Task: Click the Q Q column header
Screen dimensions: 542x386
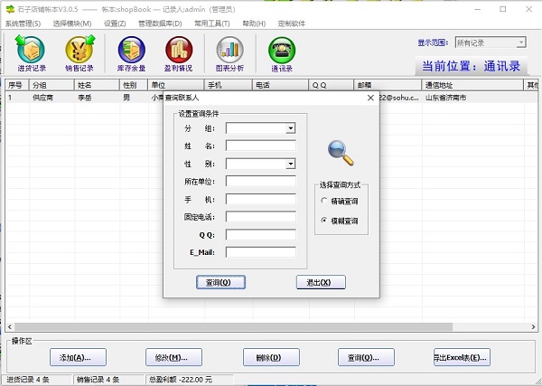Action: coord(332,85)
